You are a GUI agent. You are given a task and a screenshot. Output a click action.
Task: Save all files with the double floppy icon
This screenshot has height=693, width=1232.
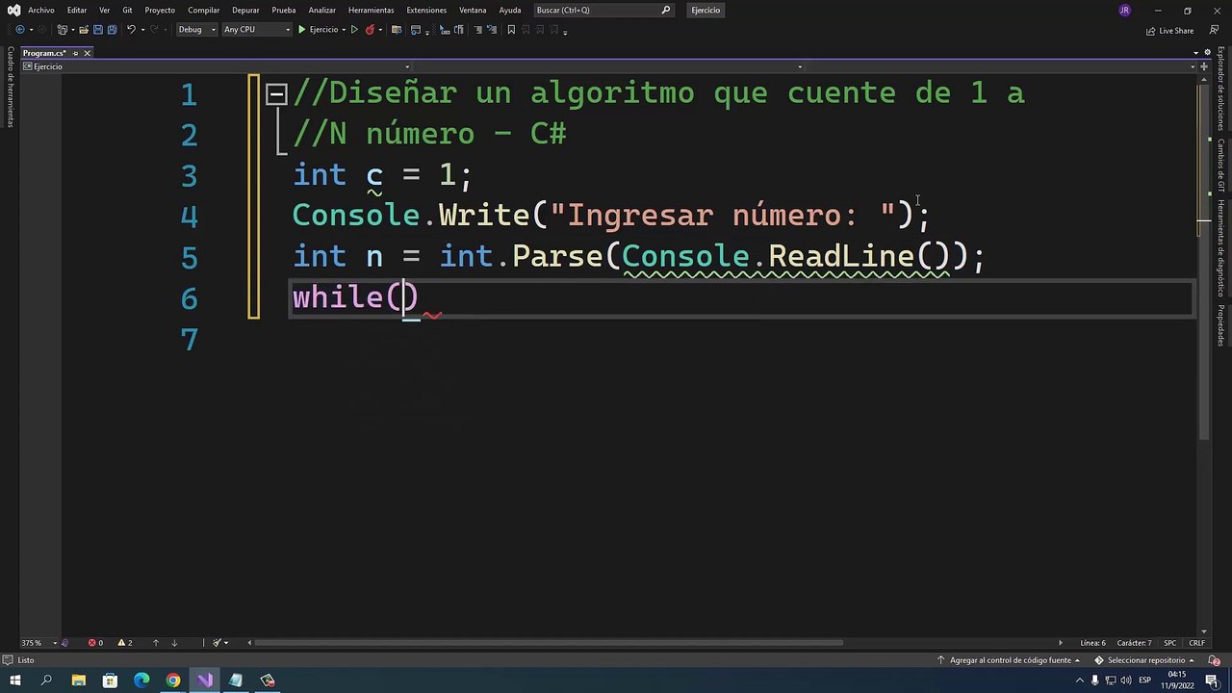112,30
